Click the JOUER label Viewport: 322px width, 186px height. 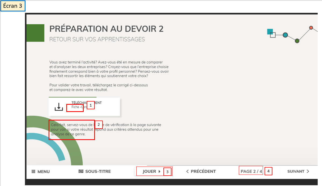149,172
